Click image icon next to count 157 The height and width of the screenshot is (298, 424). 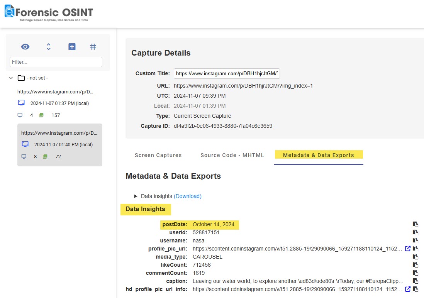41,115
